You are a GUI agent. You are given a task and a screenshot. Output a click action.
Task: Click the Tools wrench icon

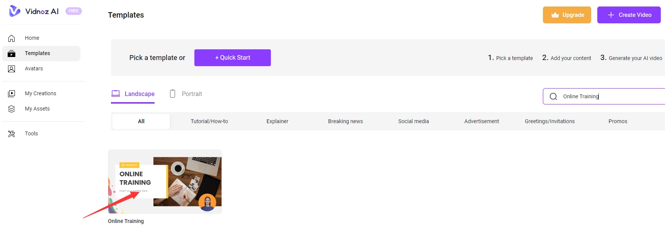pyautogui.click(x=11, y=134)
